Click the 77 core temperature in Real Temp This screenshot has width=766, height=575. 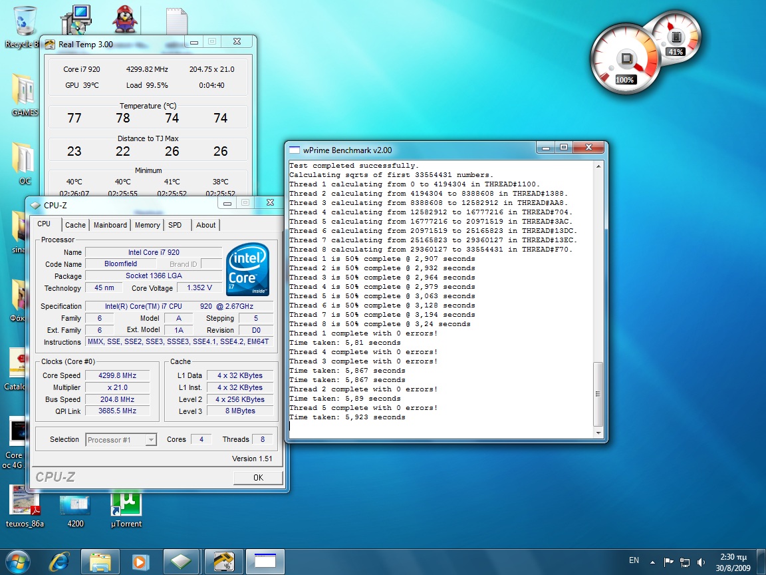74,118
